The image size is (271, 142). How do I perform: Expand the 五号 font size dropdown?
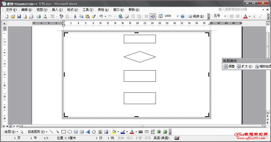[x=225, y=16]
